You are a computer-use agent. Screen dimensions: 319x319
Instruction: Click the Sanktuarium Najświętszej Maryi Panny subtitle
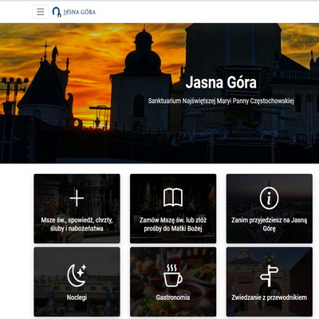click(221, 101)
